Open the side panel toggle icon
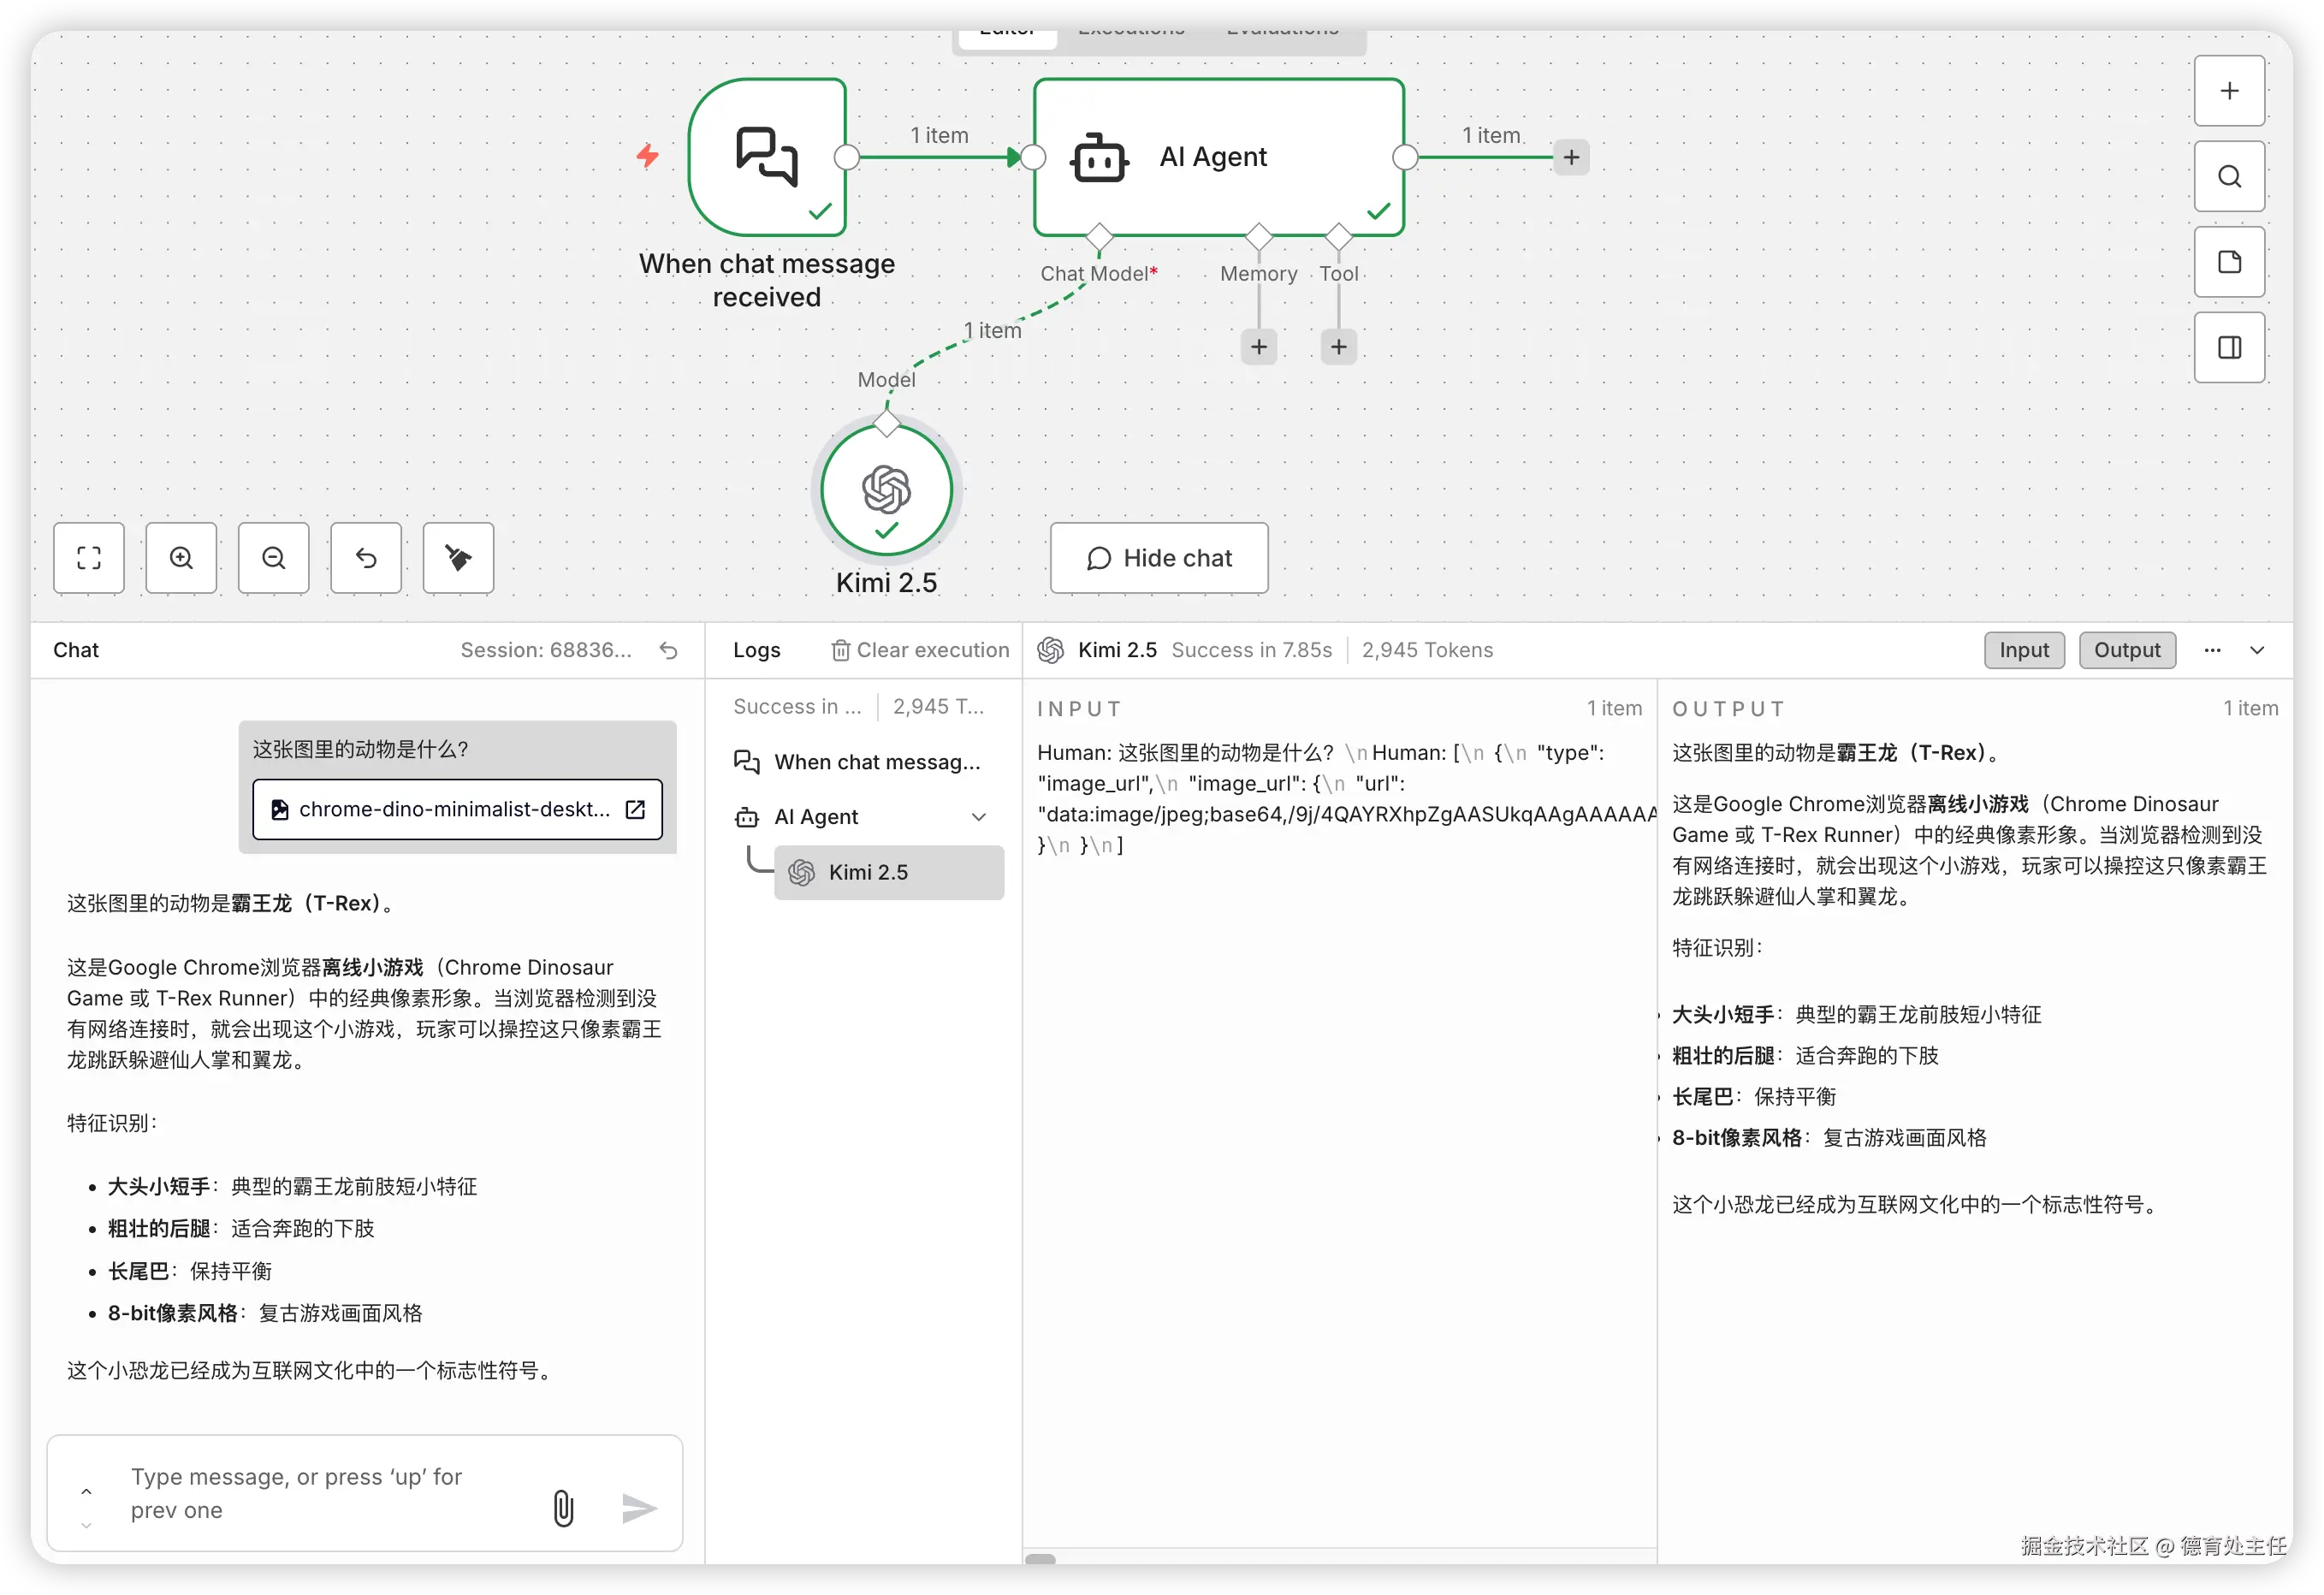Image resolution: width=2324 pixels, height=1595 pixels. (x=2229, y=348)
